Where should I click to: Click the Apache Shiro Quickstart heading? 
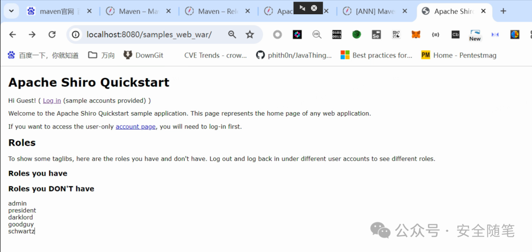[89, 82]
